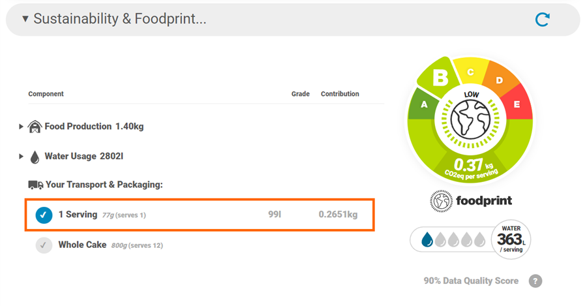
Task: Click the 90% Data Quality Score text
Action: tap(471, 281)
